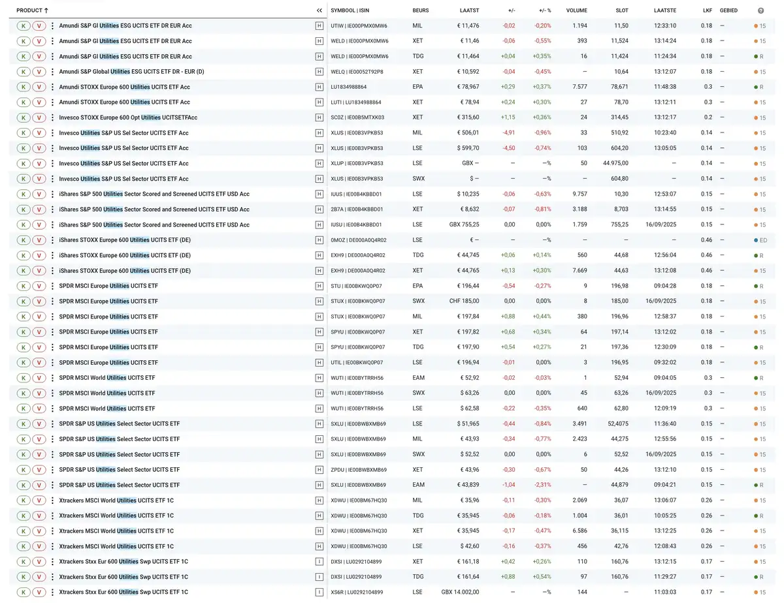Click V sell button on the UTIL LSE row
Screen dimensions: 784x603
click(x=39, y=362)
